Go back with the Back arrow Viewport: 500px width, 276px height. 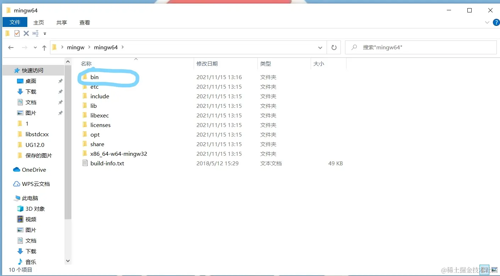click(x=11, y=48)
